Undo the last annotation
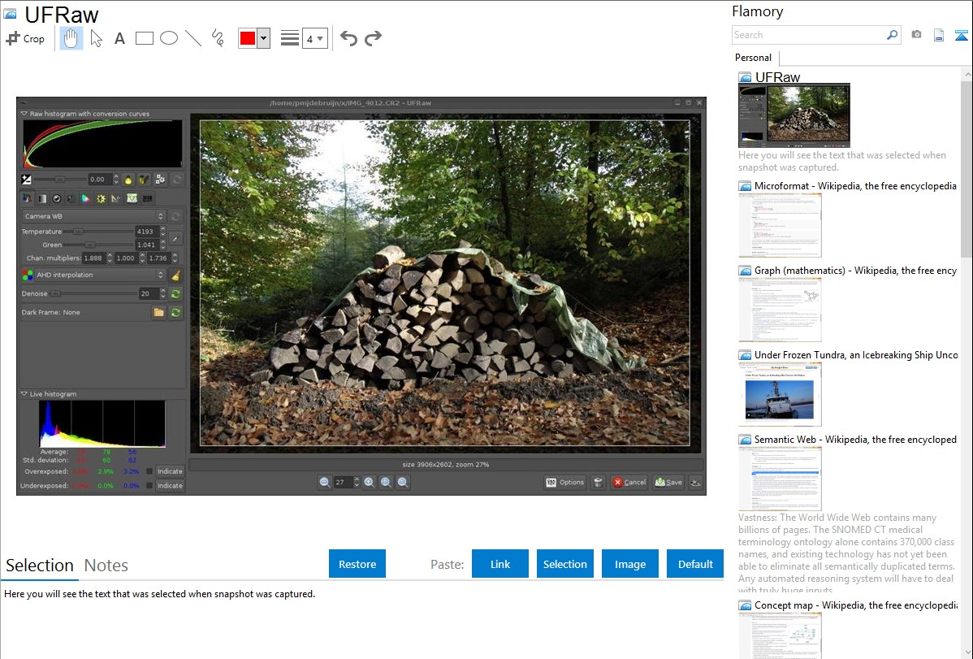The image size is (973, 659). [x=348, y=38]
